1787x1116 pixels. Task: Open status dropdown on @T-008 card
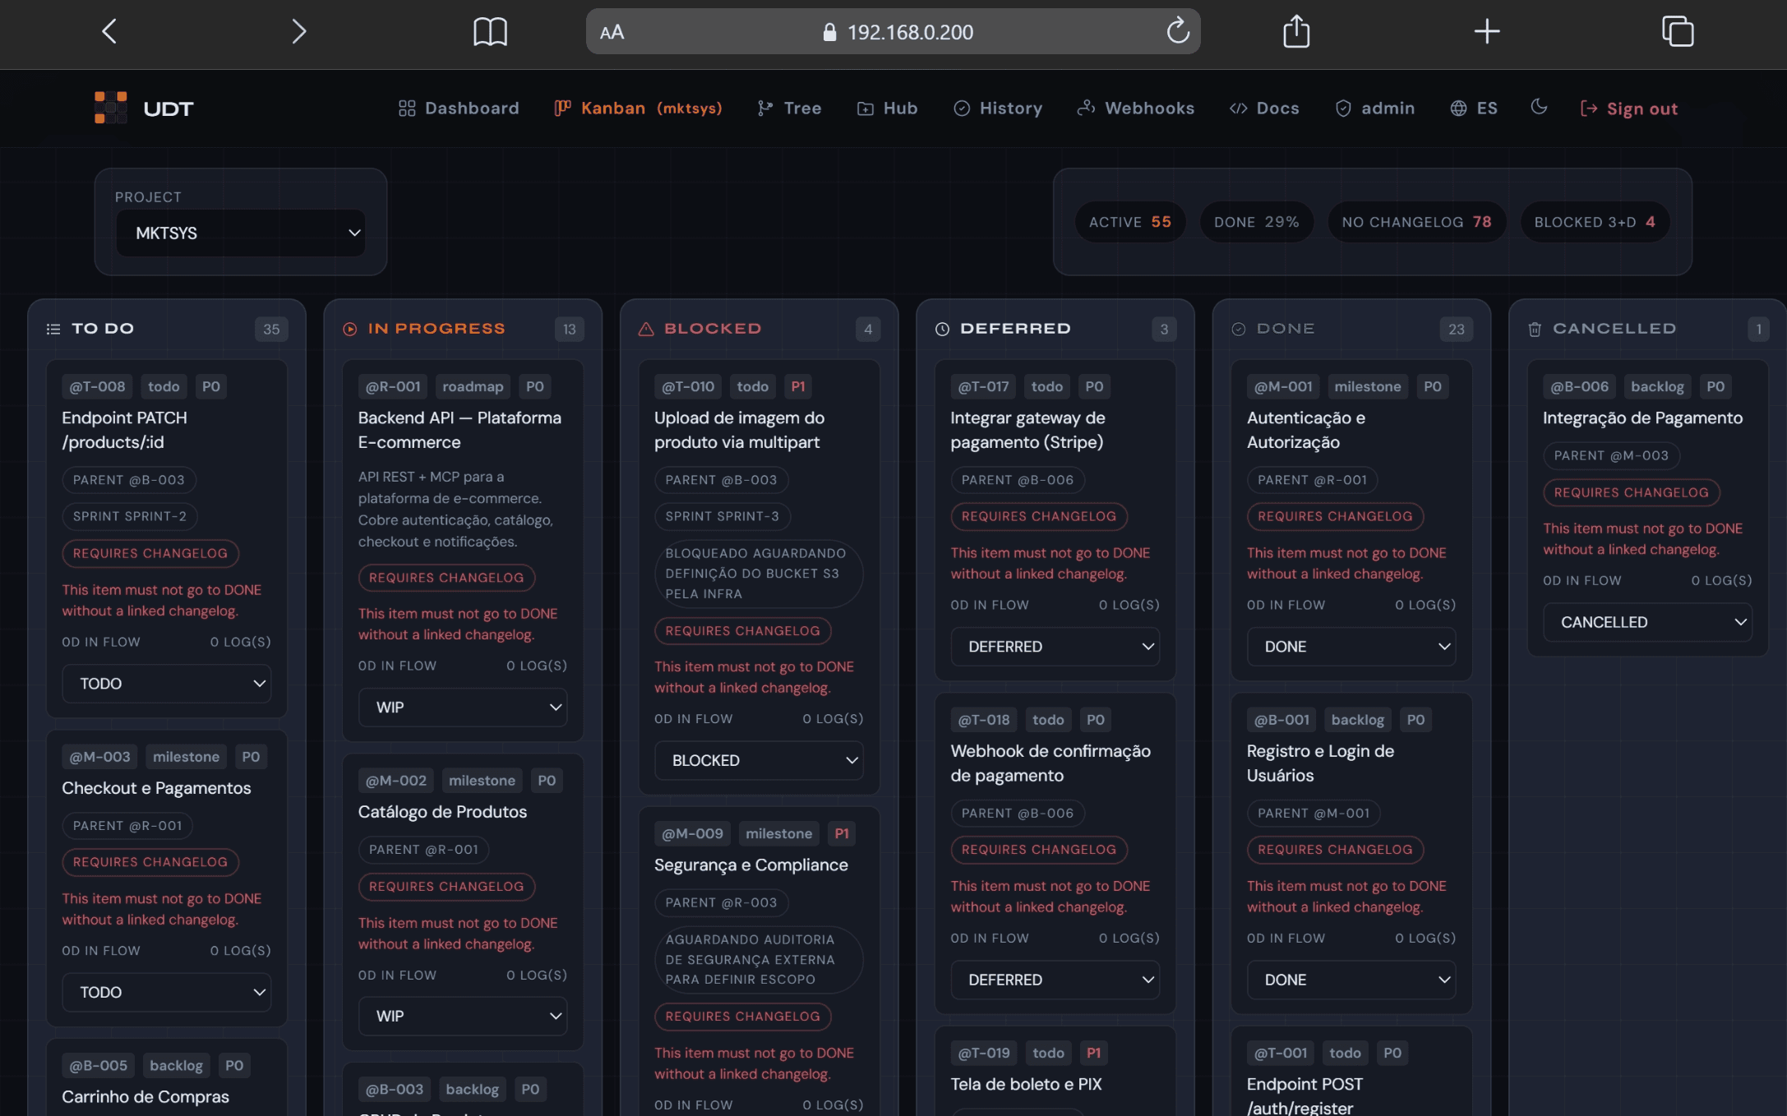coord(167,684)
